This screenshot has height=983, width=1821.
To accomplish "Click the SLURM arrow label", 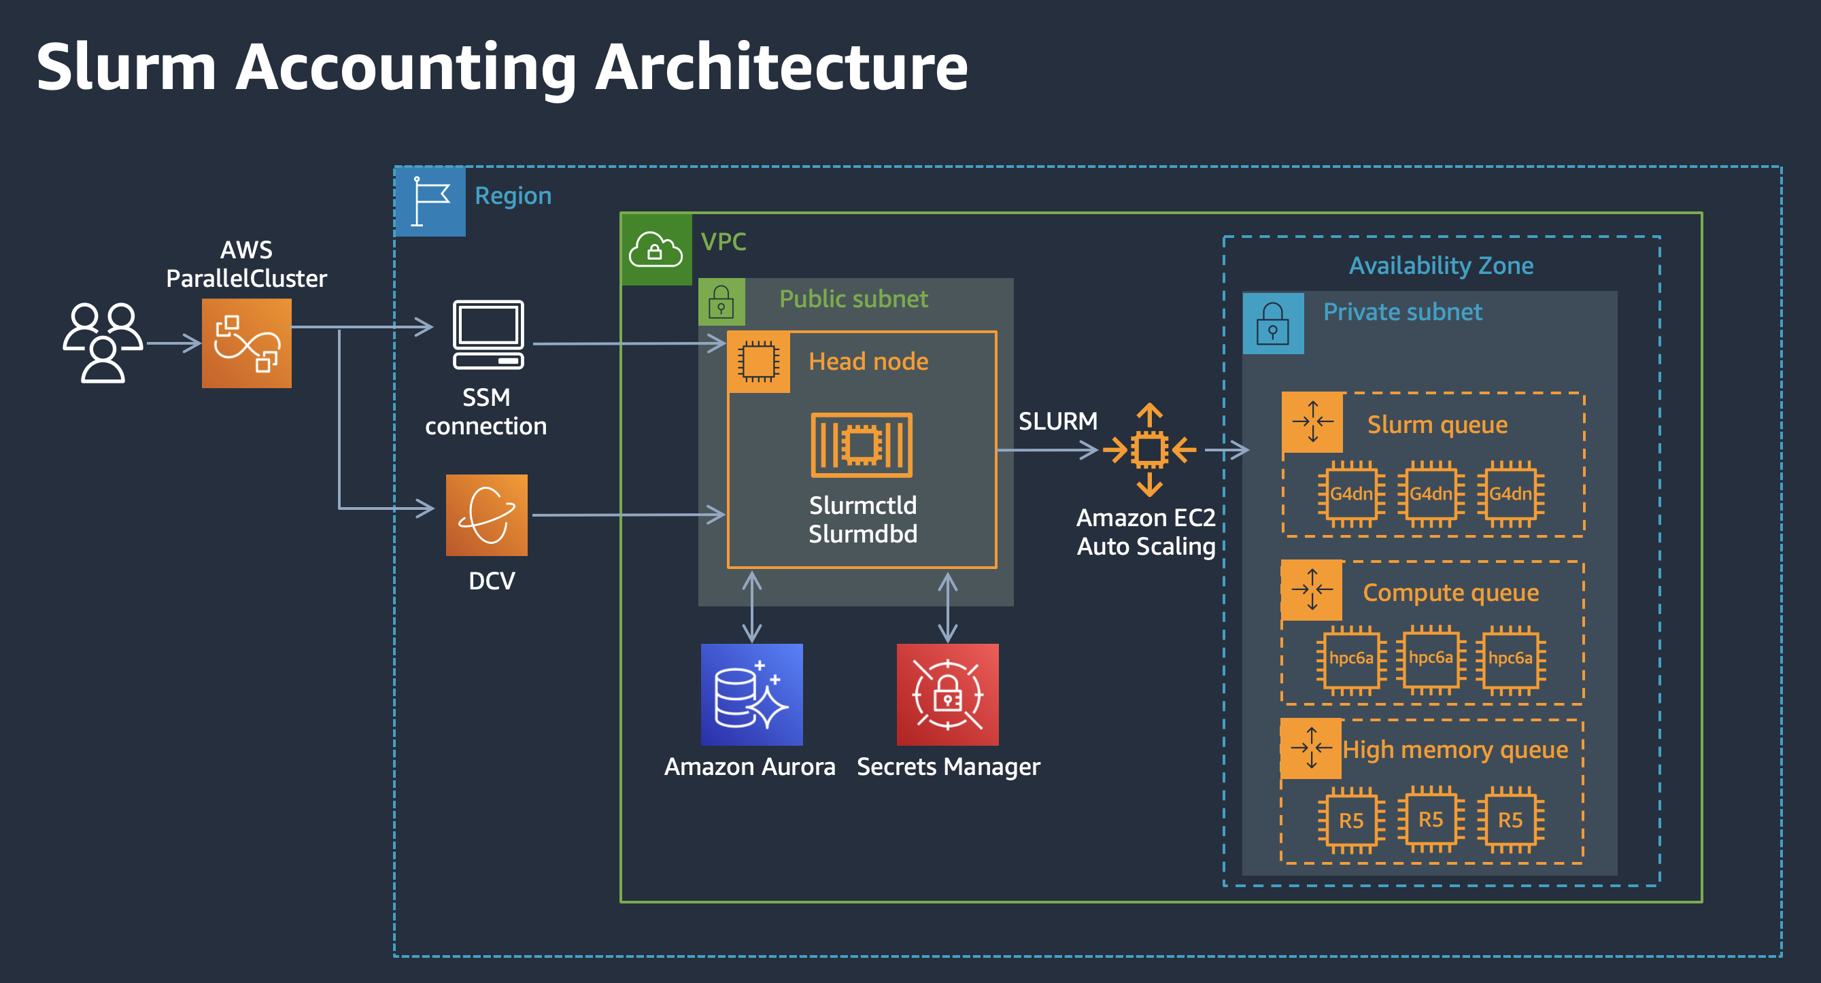I will pos(1058,421).
